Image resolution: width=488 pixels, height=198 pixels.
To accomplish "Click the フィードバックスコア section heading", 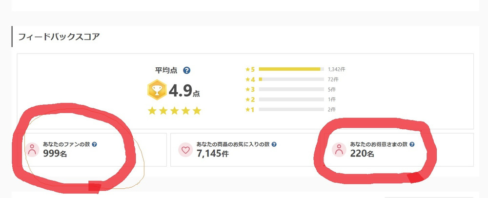I will click(59, 37).
